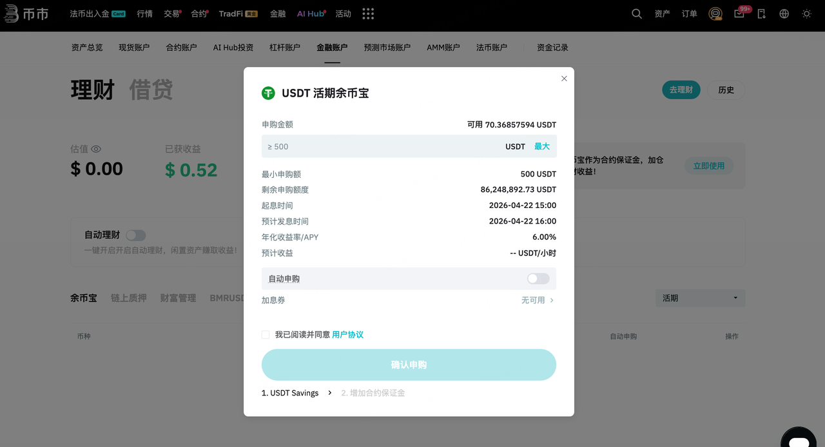Switch theme with the sun icon
Viewport: 825px width, 447px height.
tap(807, 14)
